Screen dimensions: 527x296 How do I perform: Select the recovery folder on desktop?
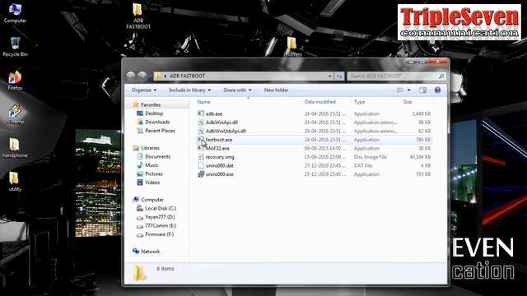tap(292, 47)
